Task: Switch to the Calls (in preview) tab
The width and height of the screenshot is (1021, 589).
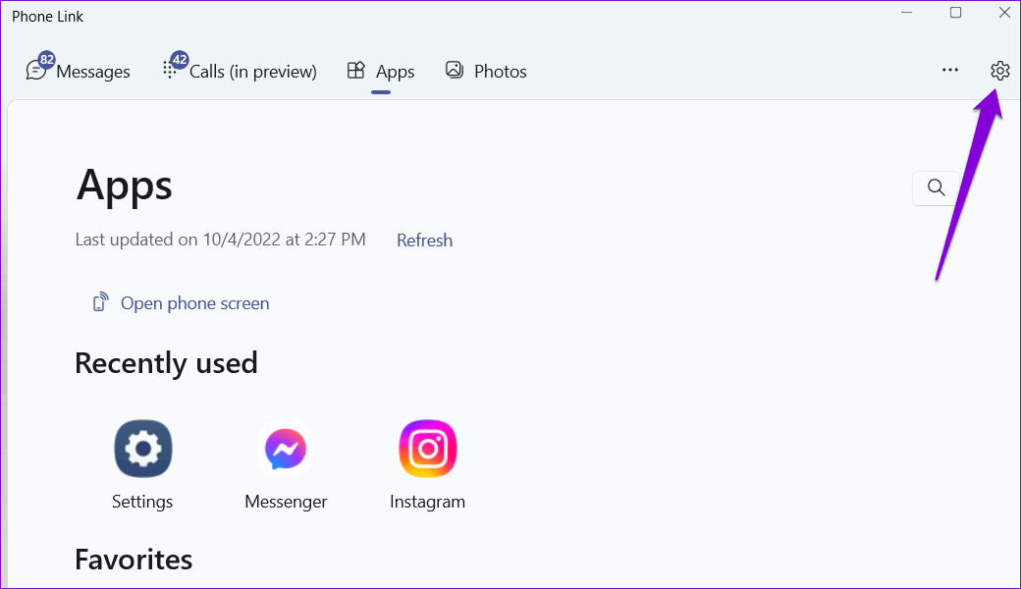Action: click(240, 71)
